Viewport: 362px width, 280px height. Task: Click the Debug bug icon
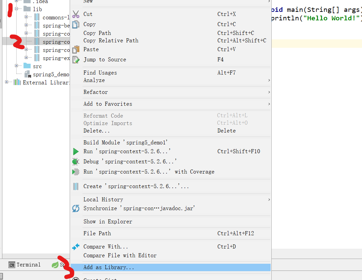76,161
